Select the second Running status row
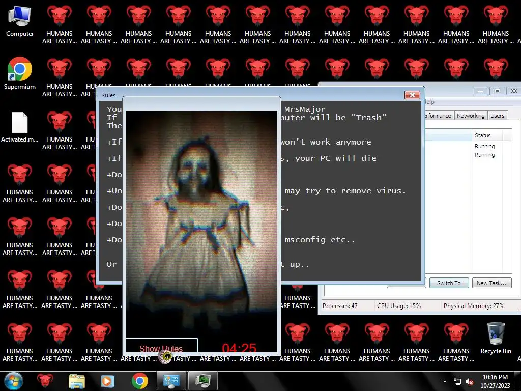The height and width of the screenshot is (391, 521). 484,155
